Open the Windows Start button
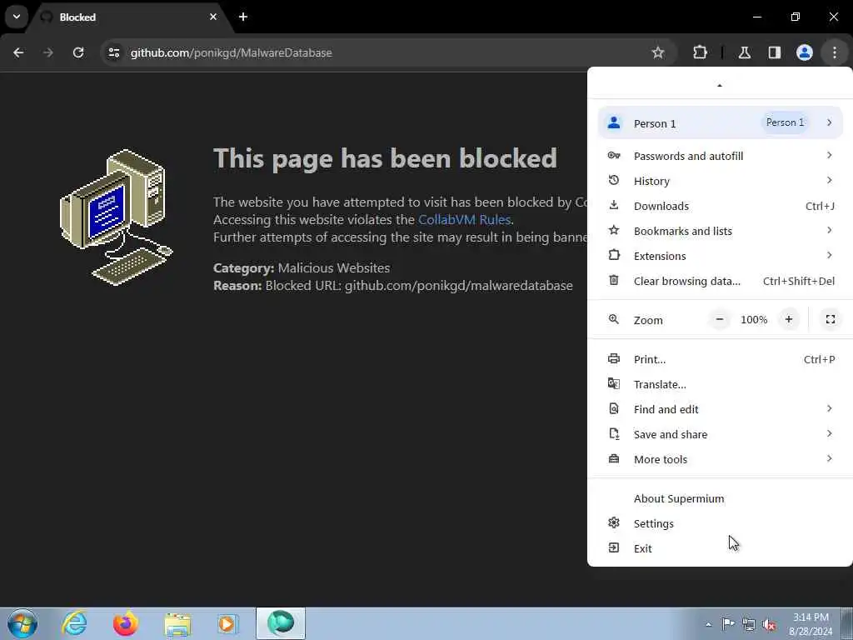 point(22,623)
